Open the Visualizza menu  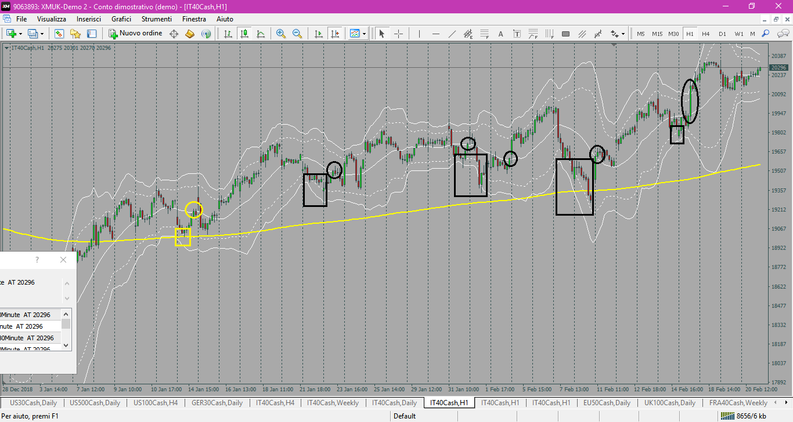click(52, 19)
